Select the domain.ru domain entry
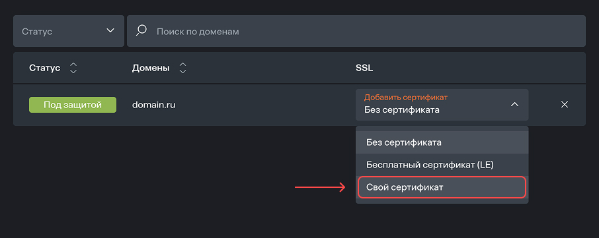This screenshot has height=238, width=599. pyautogui.click(x=153, y=105)
